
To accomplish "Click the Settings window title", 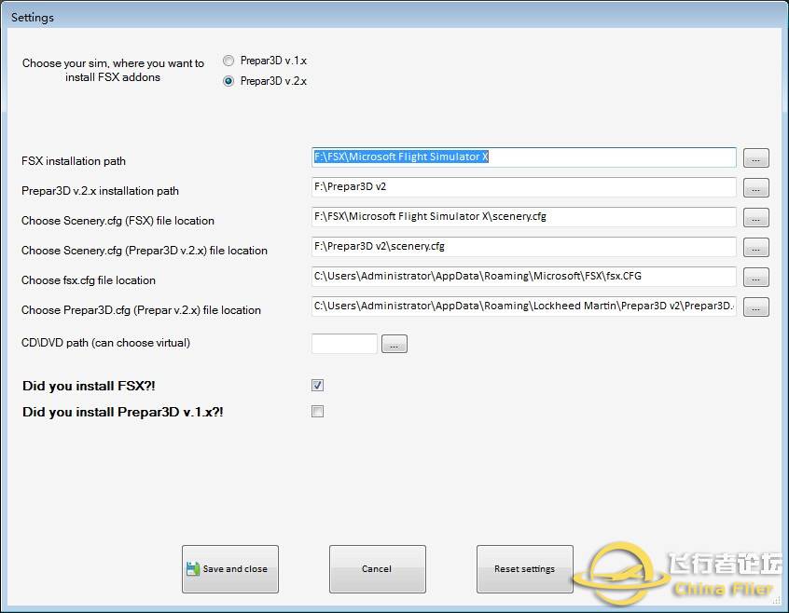I will click(x=33, y=17).
